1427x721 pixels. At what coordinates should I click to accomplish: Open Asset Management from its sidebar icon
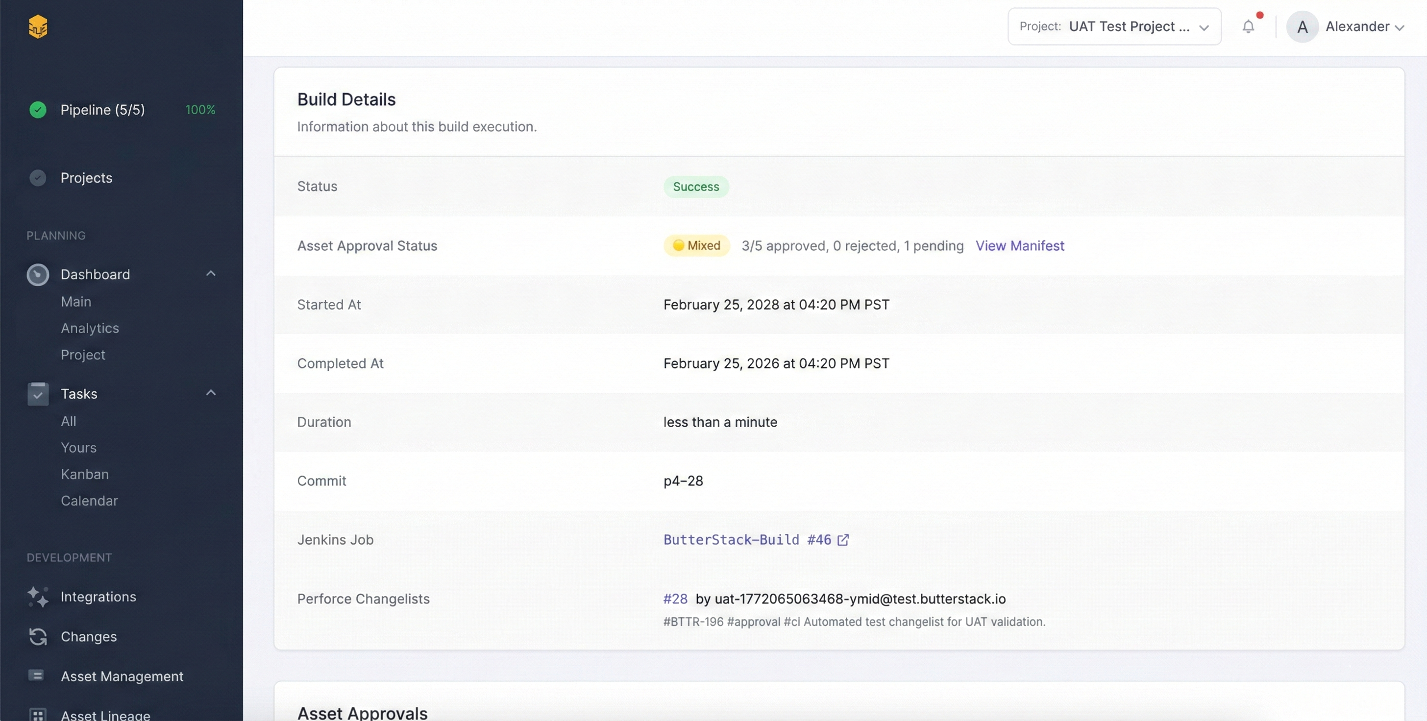[x=37, y=676]
